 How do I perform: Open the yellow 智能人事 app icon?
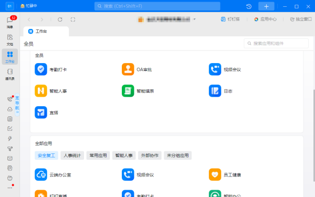(x=41, y=91)
